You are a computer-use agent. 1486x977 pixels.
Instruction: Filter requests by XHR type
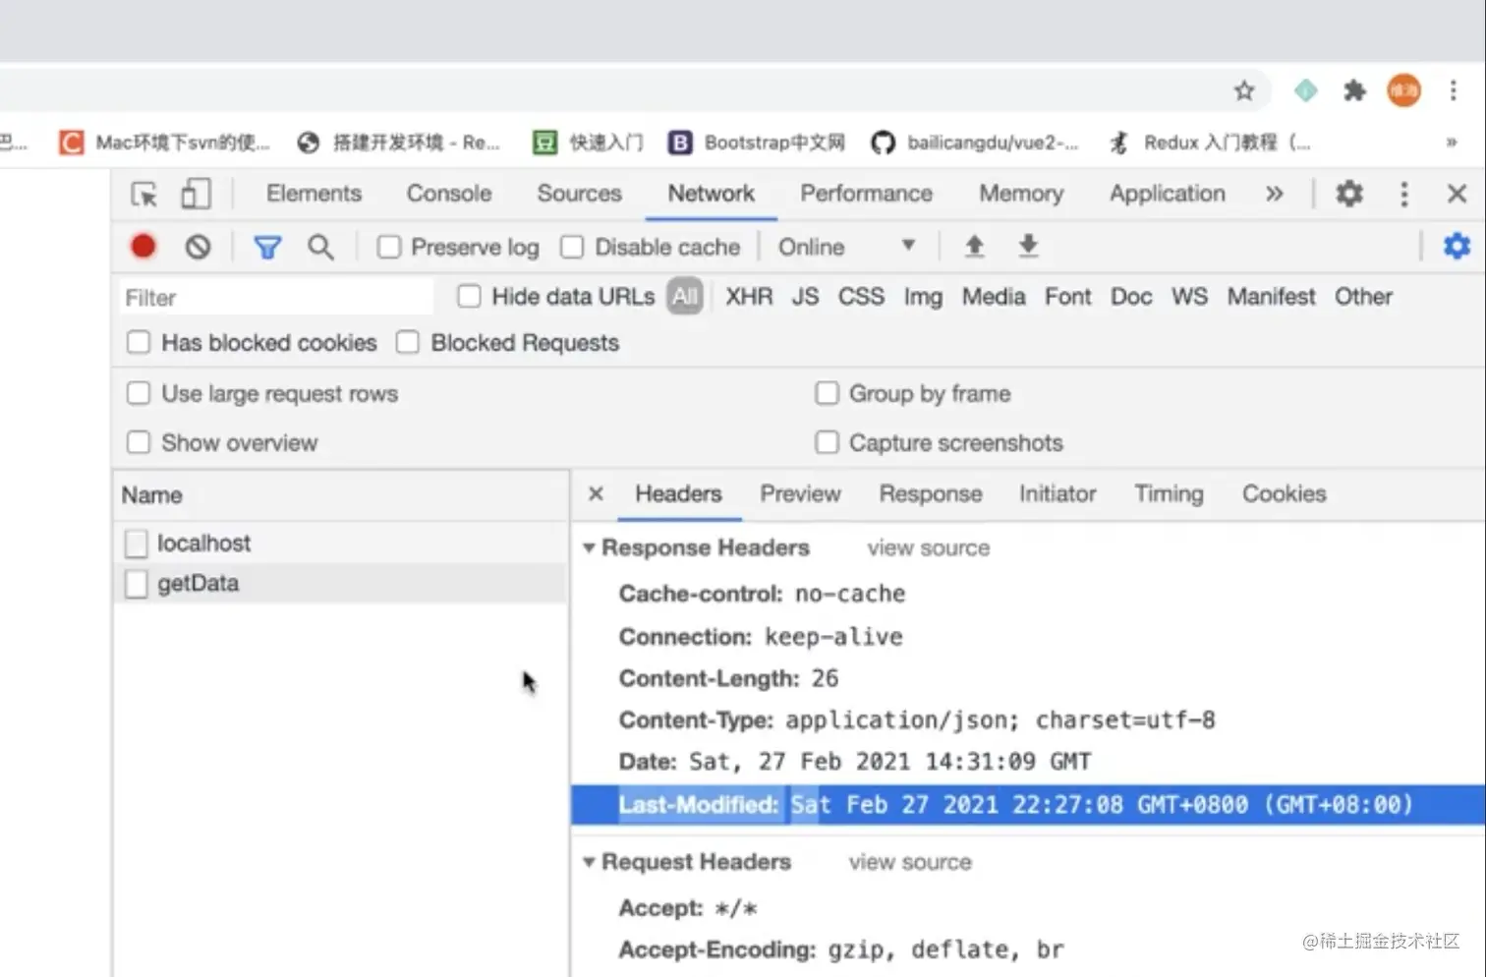click(x=749, y=297)
